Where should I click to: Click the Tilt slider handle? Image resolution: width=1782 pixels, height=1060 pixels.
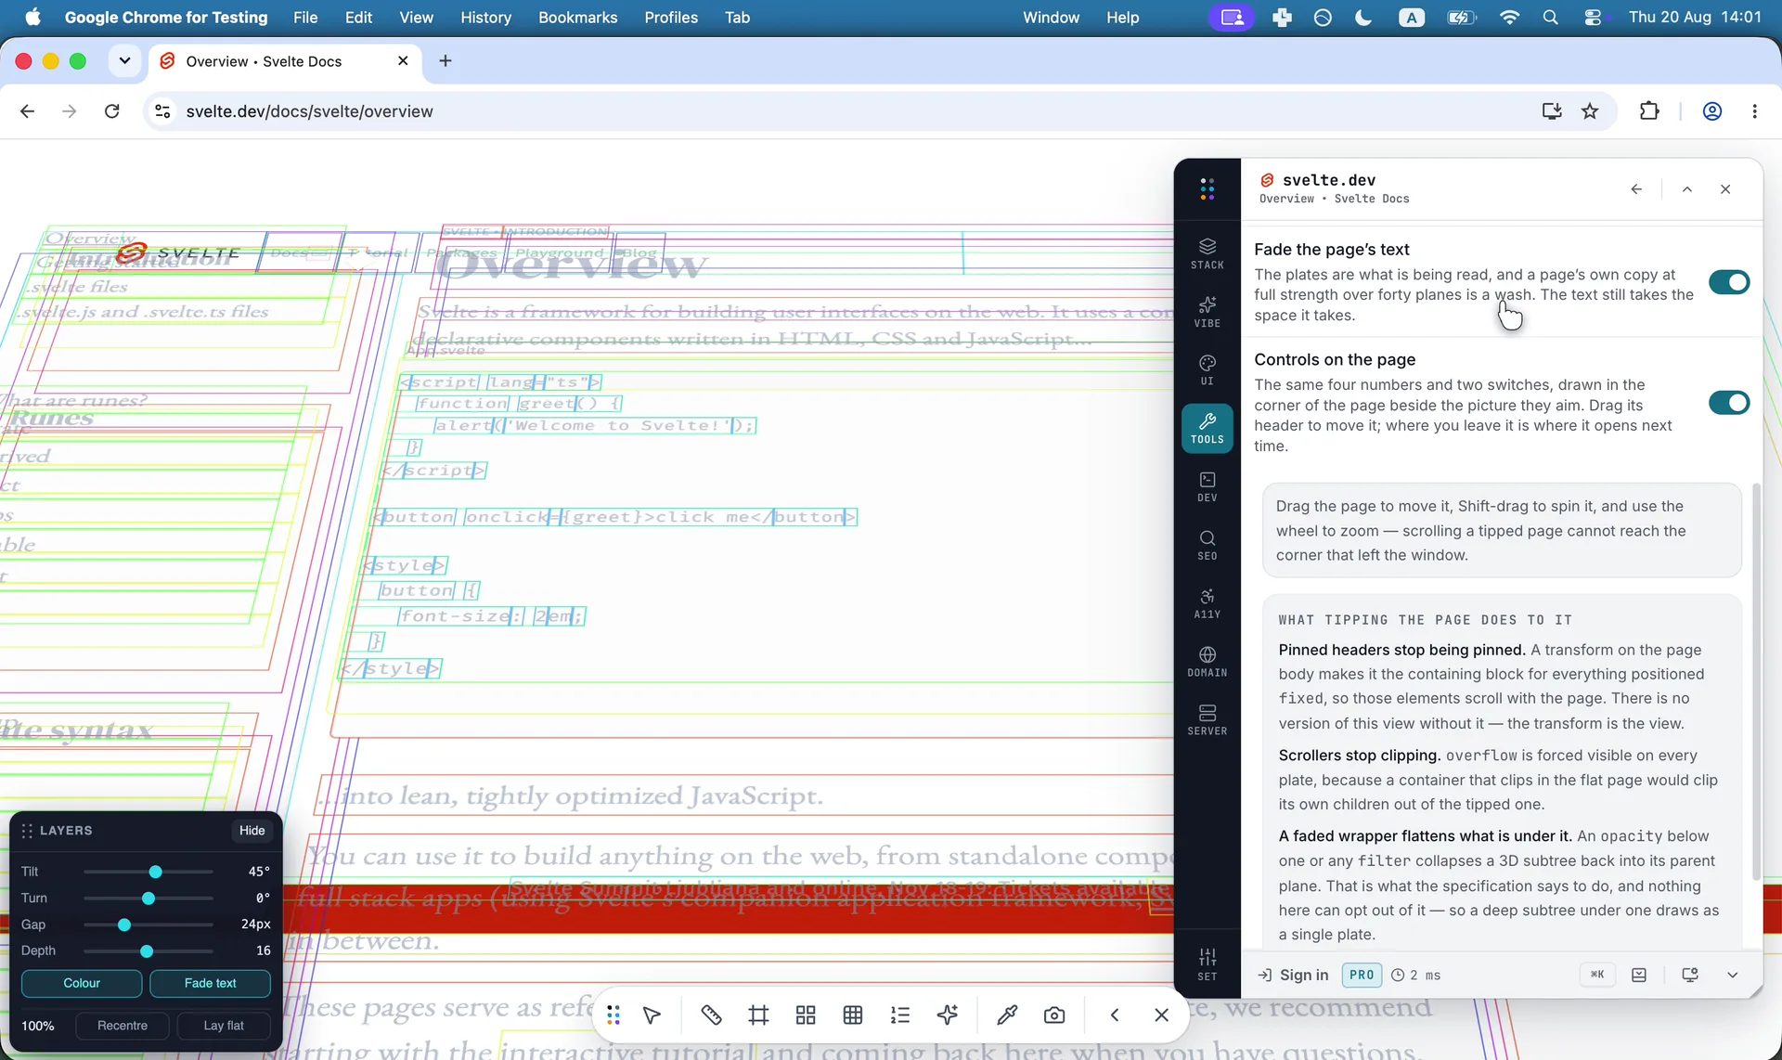point(155,872)
